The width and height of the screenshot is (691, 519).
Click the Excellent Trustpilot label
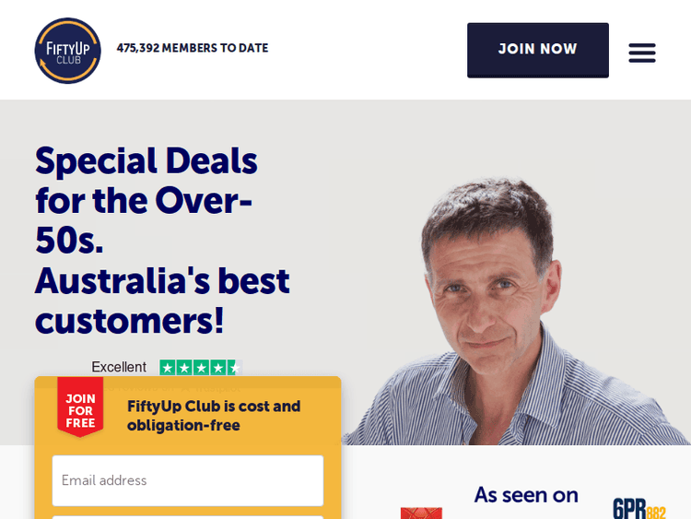click(119, 367)
